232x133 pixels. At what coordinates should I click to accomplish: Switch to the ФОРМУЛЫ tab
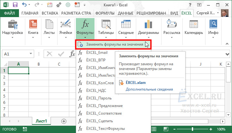105,13
